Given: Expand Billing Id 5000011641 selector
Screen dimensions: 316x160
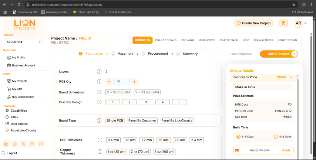Looking at the screenshot, I should 24,42.
